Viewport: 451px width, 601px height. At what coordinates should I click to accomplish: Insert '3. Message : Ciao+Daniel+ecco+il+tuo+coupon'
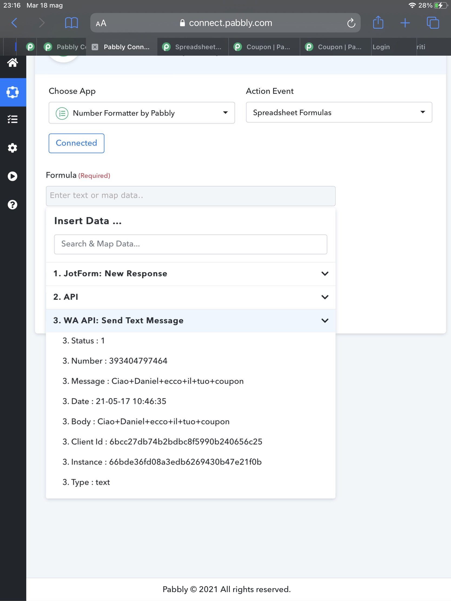pos(153,381)
